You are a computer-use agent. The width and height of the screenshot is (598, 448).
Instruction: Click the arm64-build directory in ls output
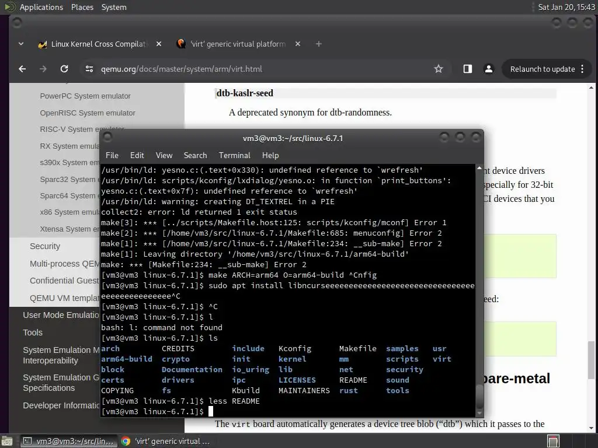(127, 359)
